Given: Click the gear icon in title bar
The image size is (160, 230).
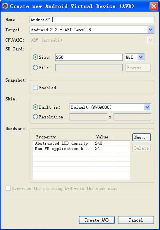Looking at the screenshot, I should (5, 6).
